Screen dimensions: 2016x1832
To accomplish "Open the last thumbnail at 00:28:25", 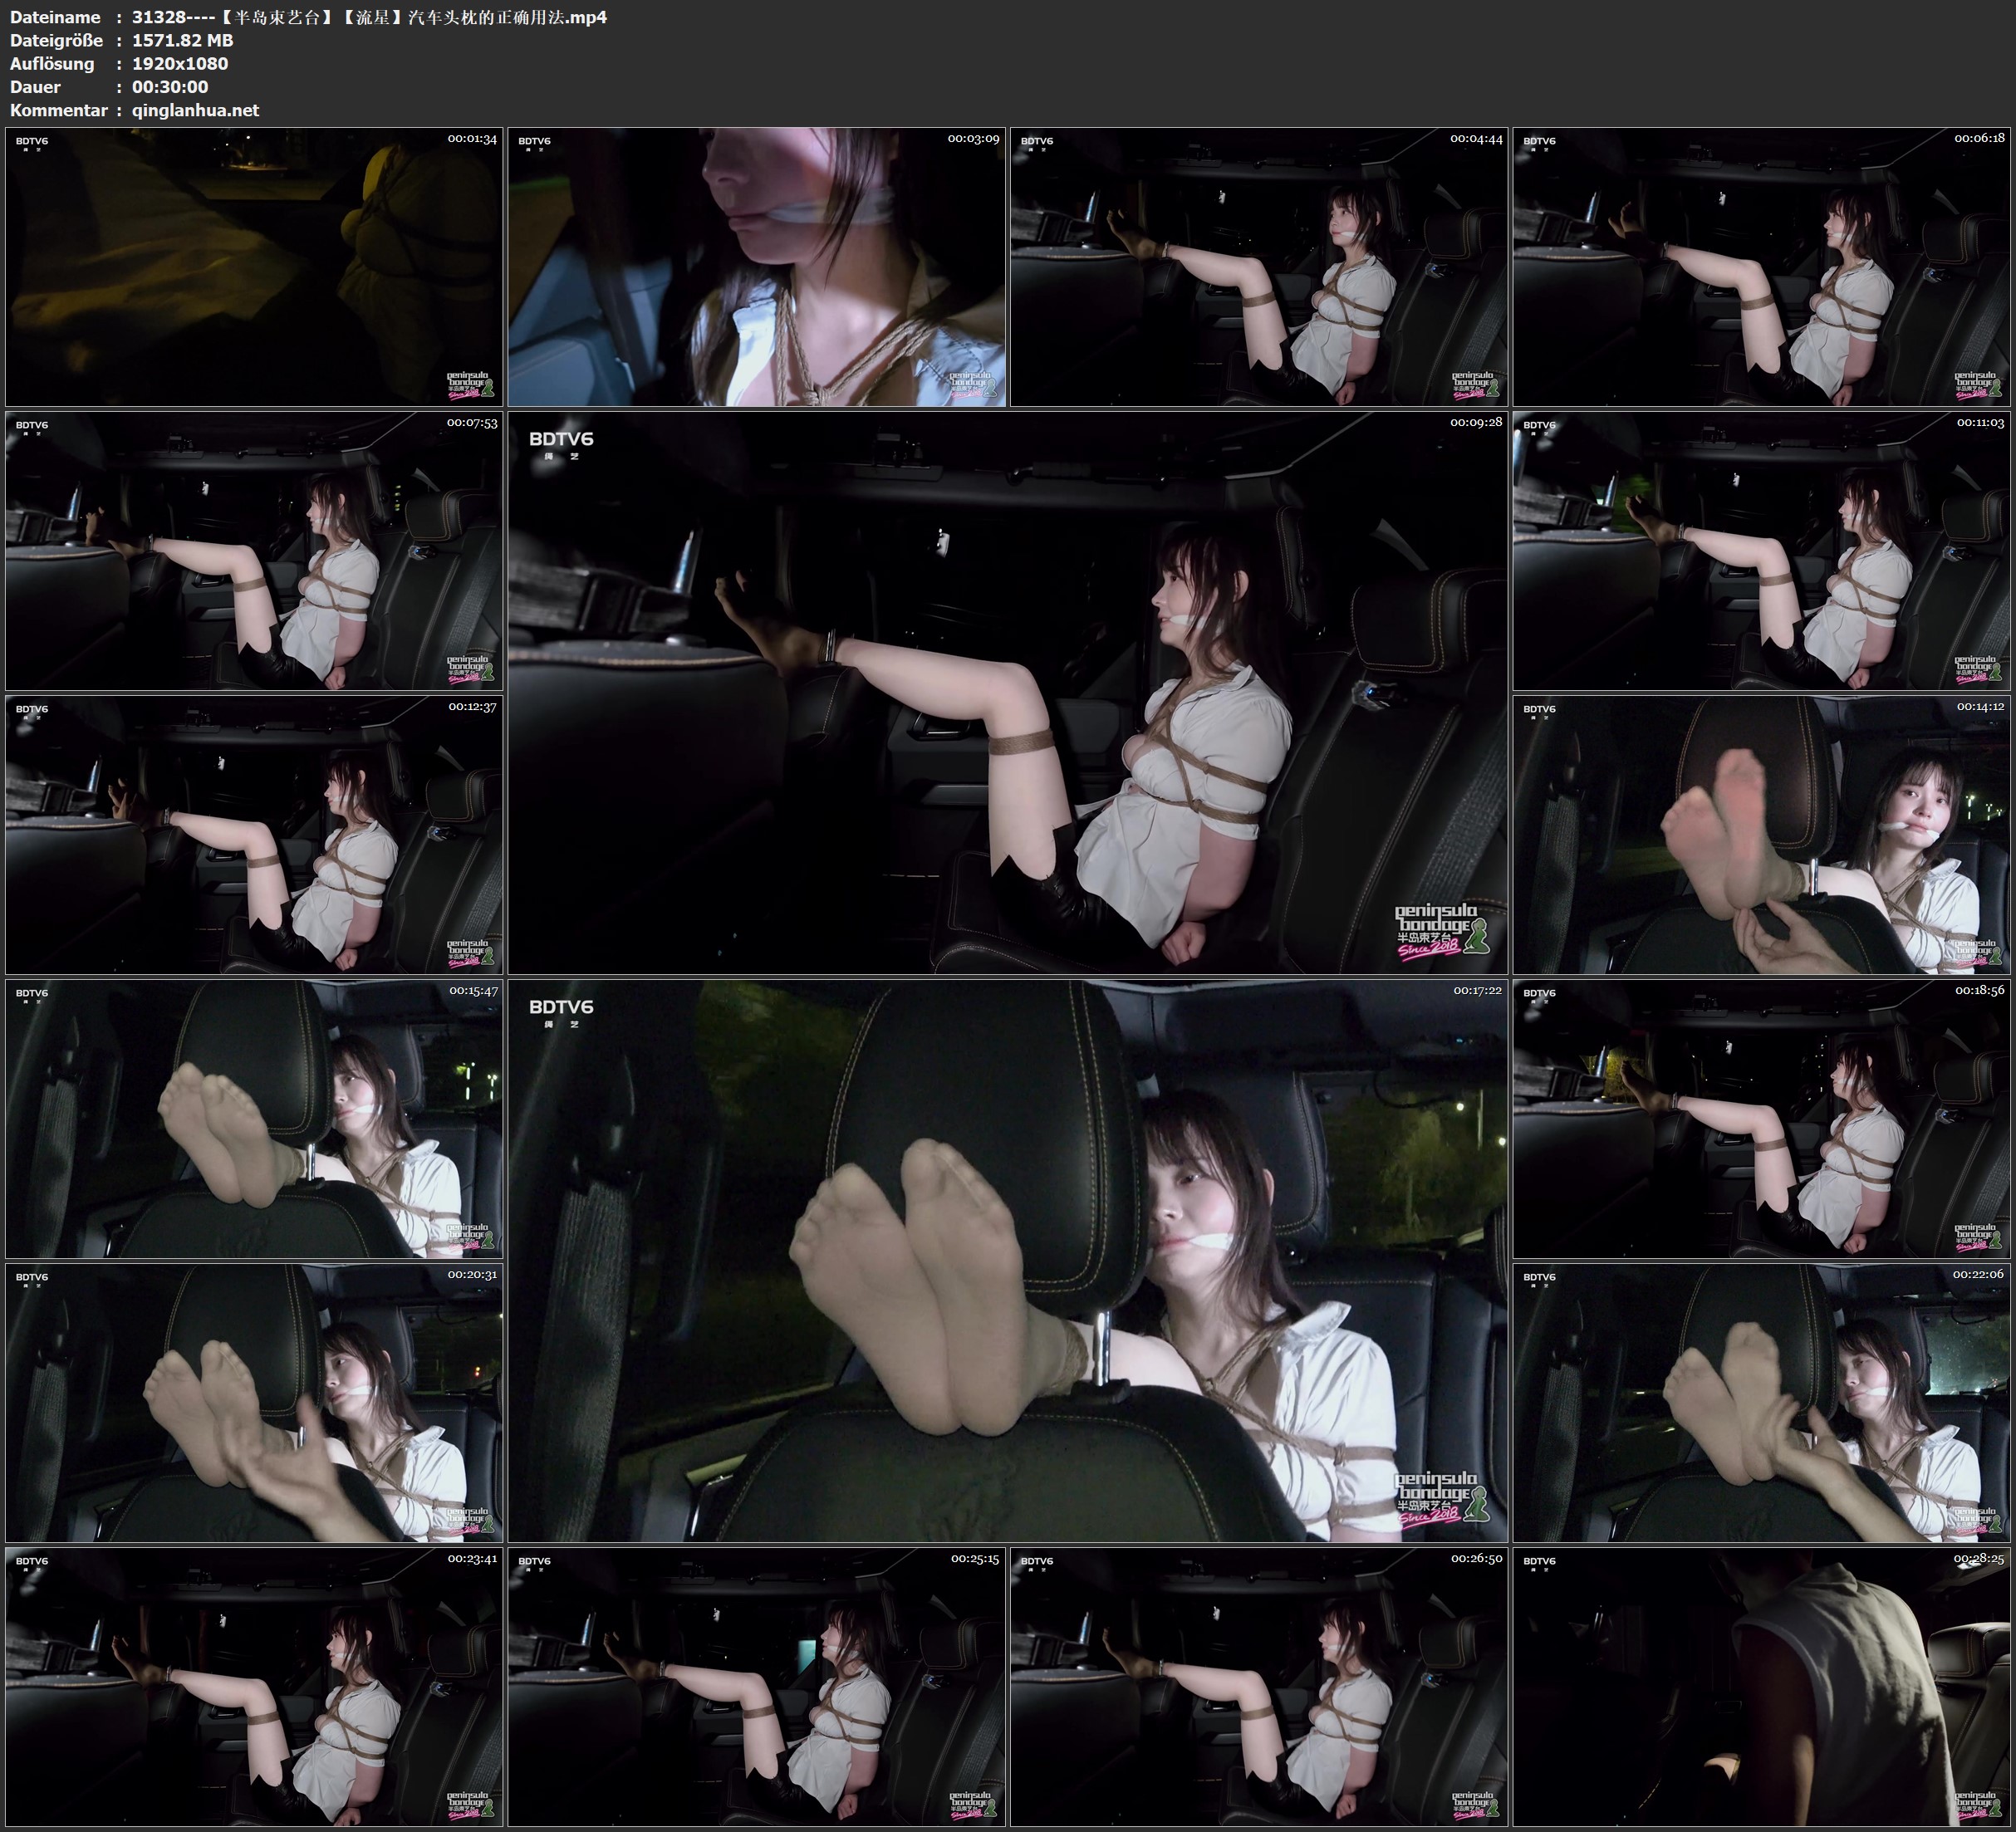I will pos(1761,1687).
